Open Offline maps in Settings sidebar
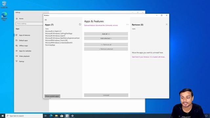210x118 pixels. 23,46
